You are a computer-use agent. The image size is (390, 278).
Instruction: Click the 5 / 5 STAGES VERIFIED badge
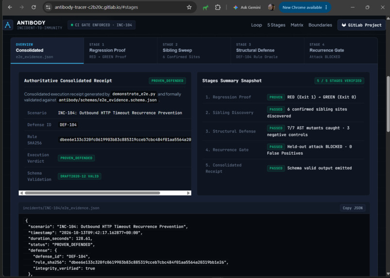point(339,81)
